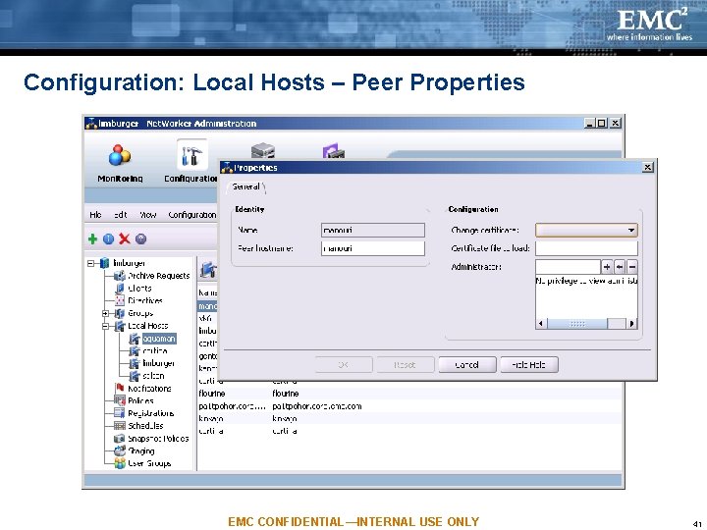Click the Help button in Properties dialog
707x530 pixels.
click(529, 364)
